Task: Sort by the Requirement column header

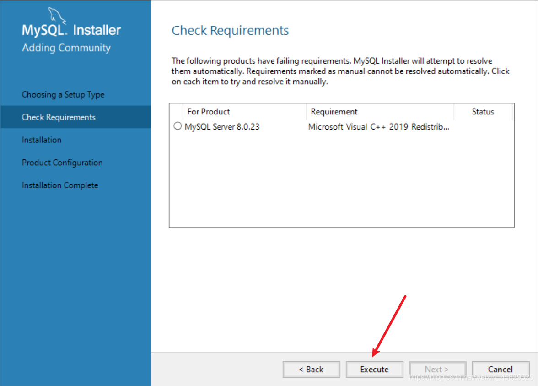Action: [380, 112]
